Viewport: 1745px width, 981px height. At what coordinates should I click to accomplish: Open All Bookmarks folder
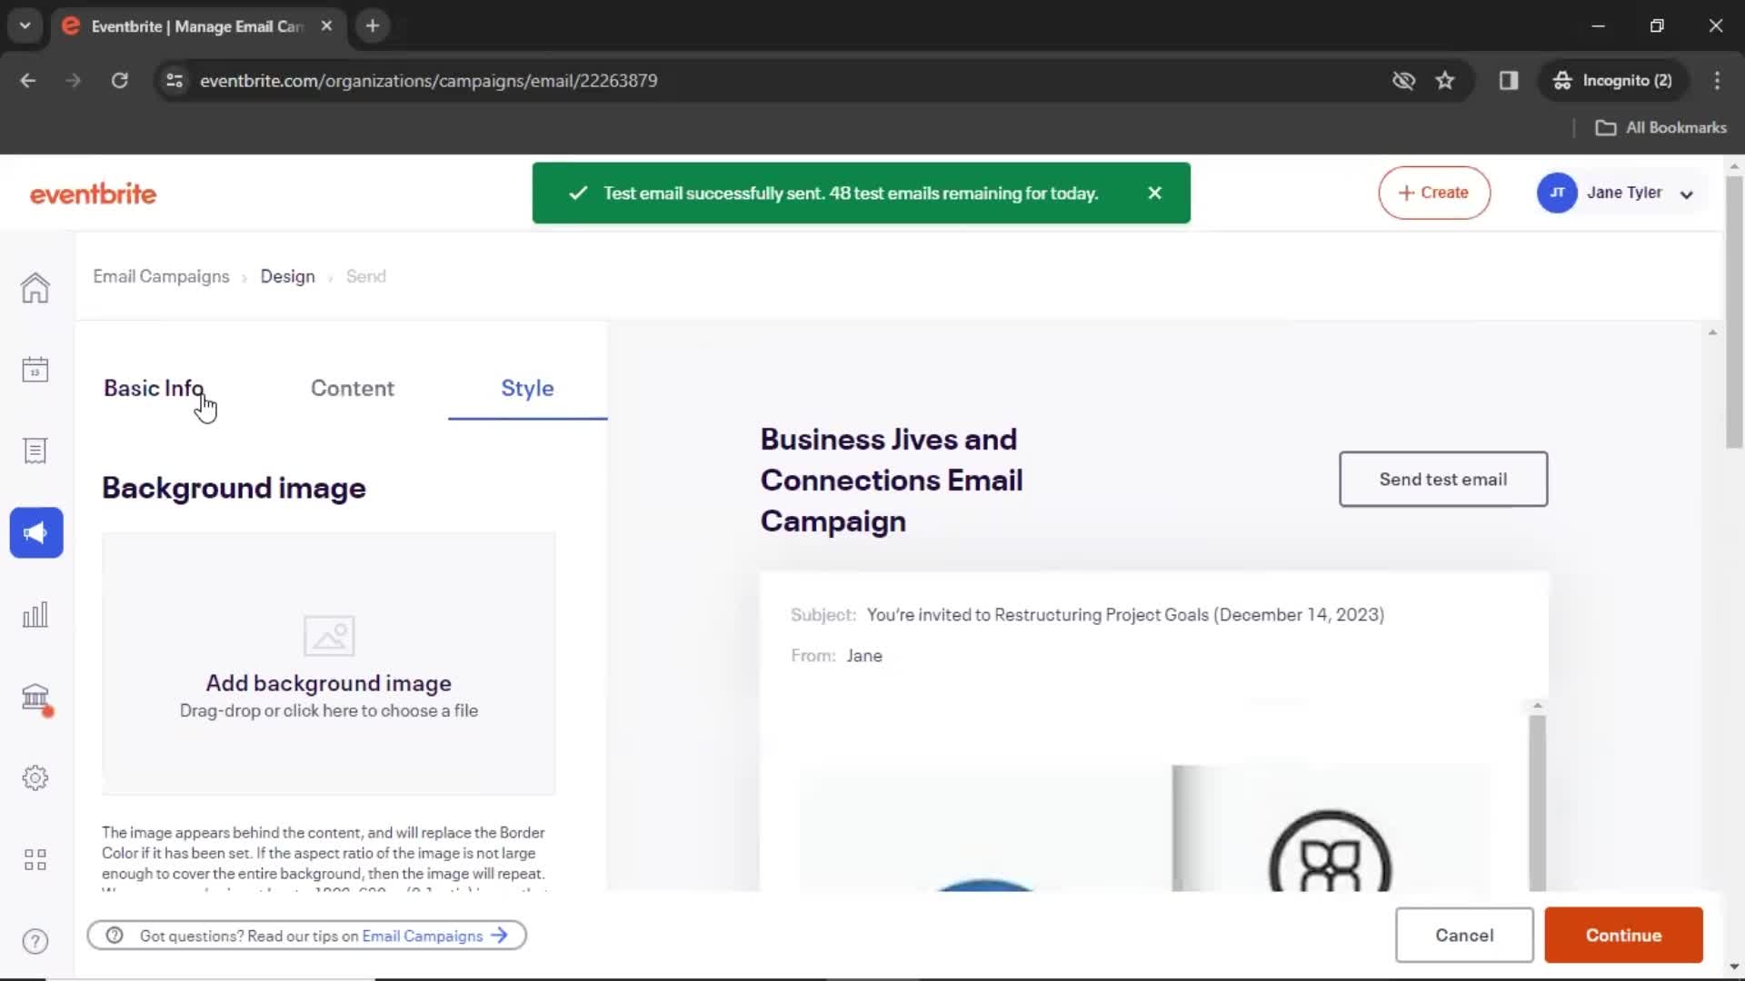[1661, 128]
